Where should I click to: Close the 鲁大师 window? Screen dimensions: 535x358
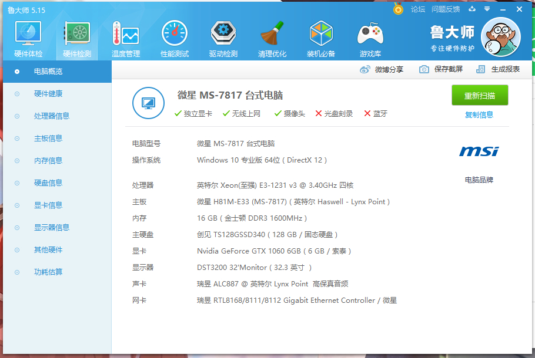point(519,9)
